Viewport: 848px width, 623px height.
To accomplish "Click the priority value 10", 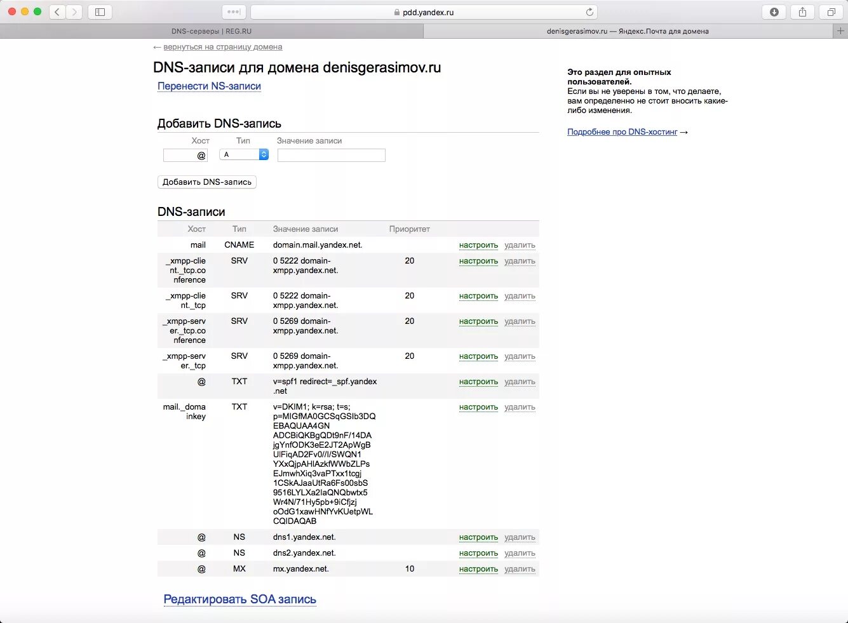I will pos(410,569).
